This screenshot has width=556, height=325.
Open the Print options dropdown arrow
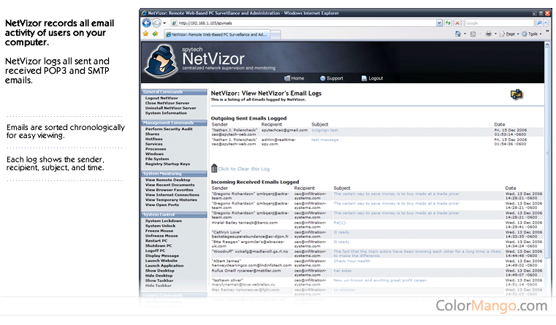point(495,34)
